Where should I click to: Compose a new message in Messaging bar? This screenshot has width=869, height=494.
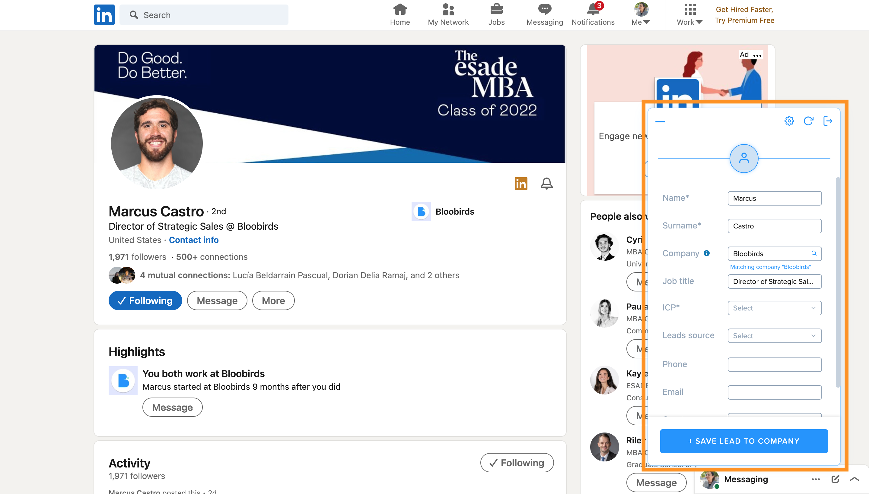[835, 479]
